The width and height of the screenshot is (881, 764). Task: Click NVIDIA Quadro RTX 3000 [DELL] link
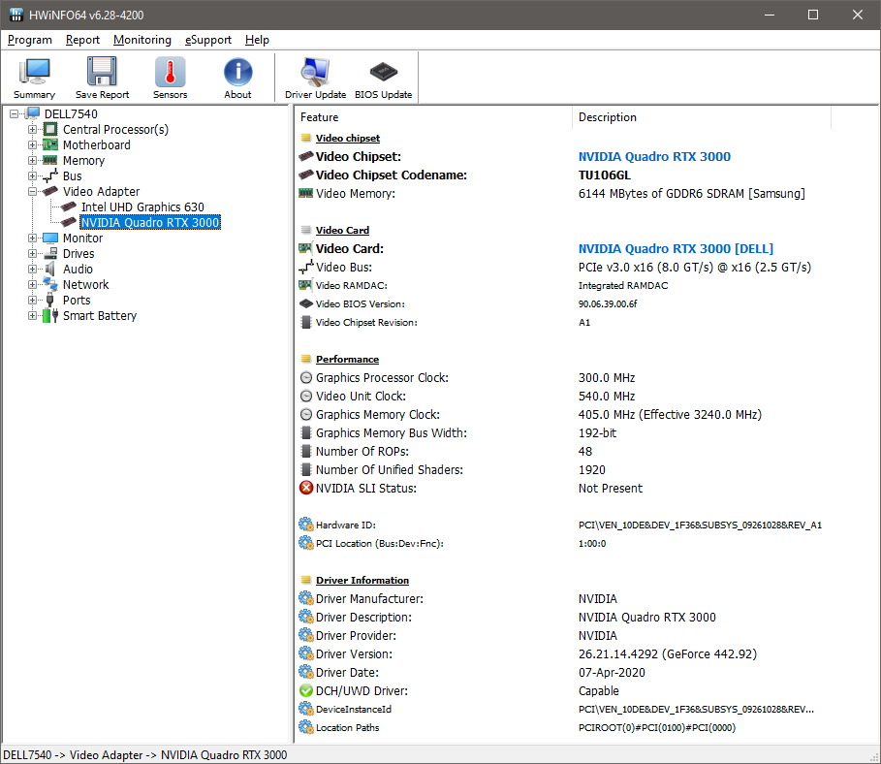pos(676,248)
